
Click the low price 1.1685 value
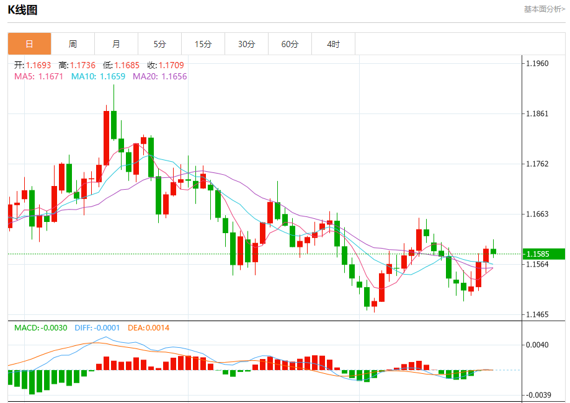127,65
